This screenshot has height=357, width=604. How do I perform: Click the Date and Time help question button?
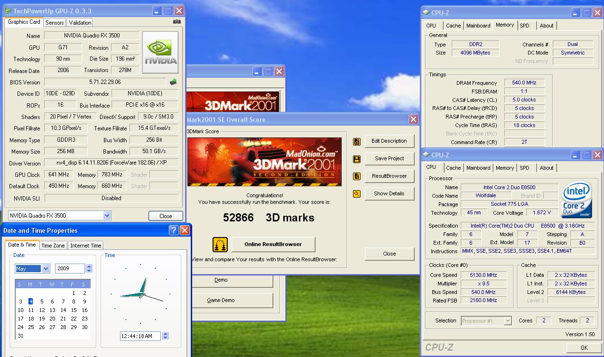[174, 230]
